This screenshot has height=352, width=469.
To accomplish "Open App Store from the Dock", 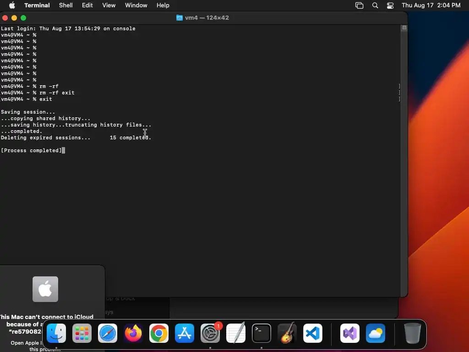I will coord(185,333).
